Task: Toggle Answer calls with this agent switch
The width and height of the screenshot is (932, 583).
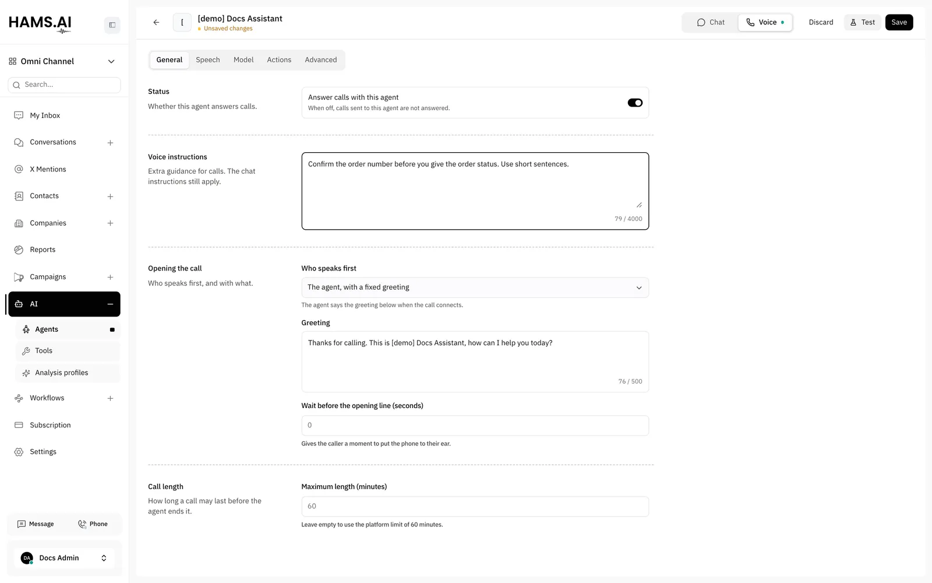Action: tap(635, 103)
